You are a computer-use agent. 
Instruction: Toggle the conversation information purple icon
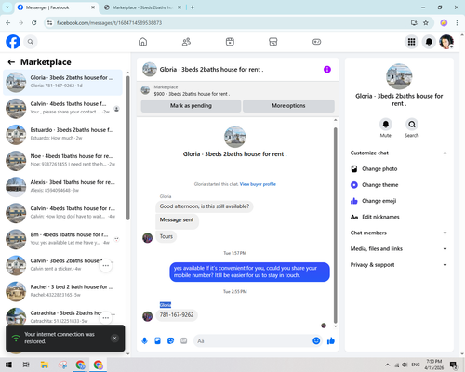point(327,70)
